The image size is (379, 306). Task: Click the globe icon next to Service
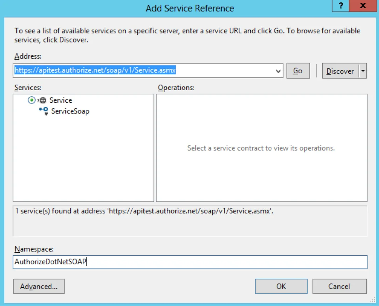point(42,100)
